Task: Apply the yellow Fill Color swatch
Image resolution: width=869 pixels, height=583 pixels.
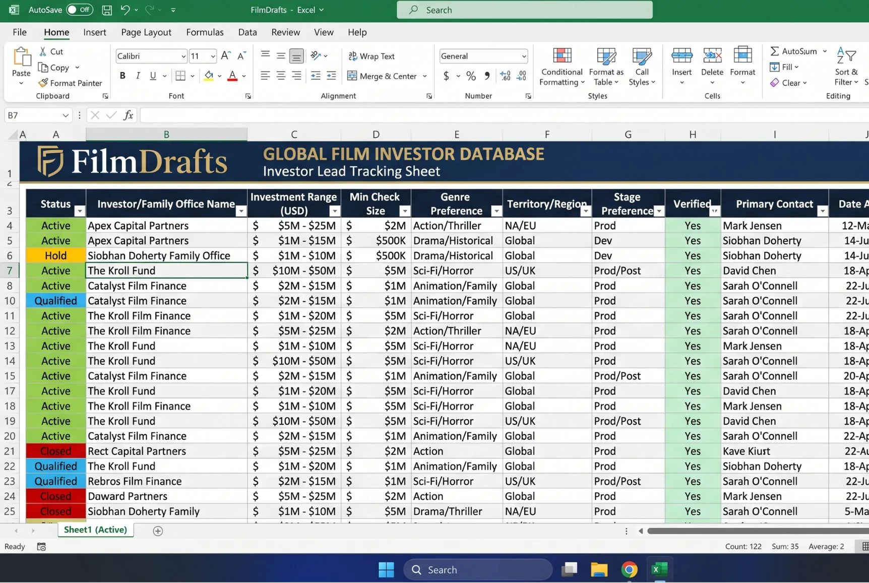Action: (209, 76)
